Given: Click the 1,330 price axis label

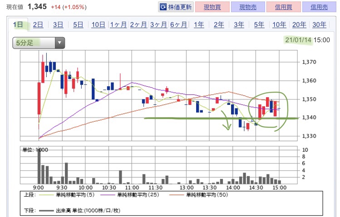Looking at the screenshot, I should coord(309,136).
